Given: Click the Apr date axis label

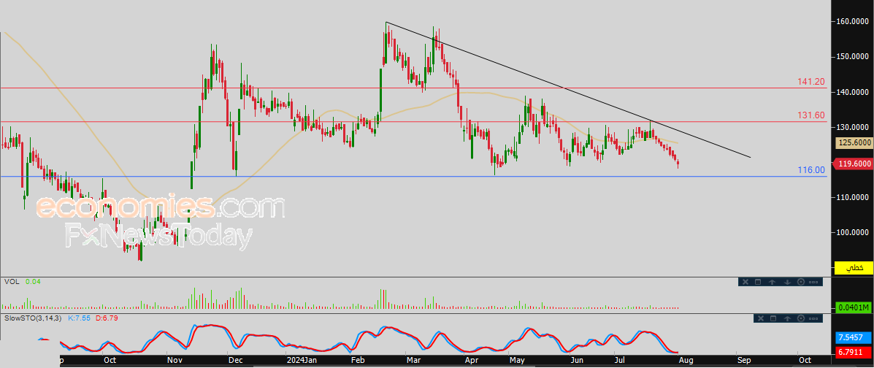Looking at the screenshot, I should click(x=472, y=361).
